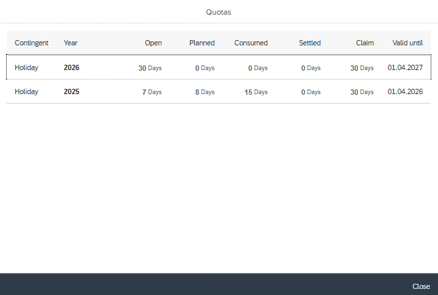Click the Year column header

[71, 43]
